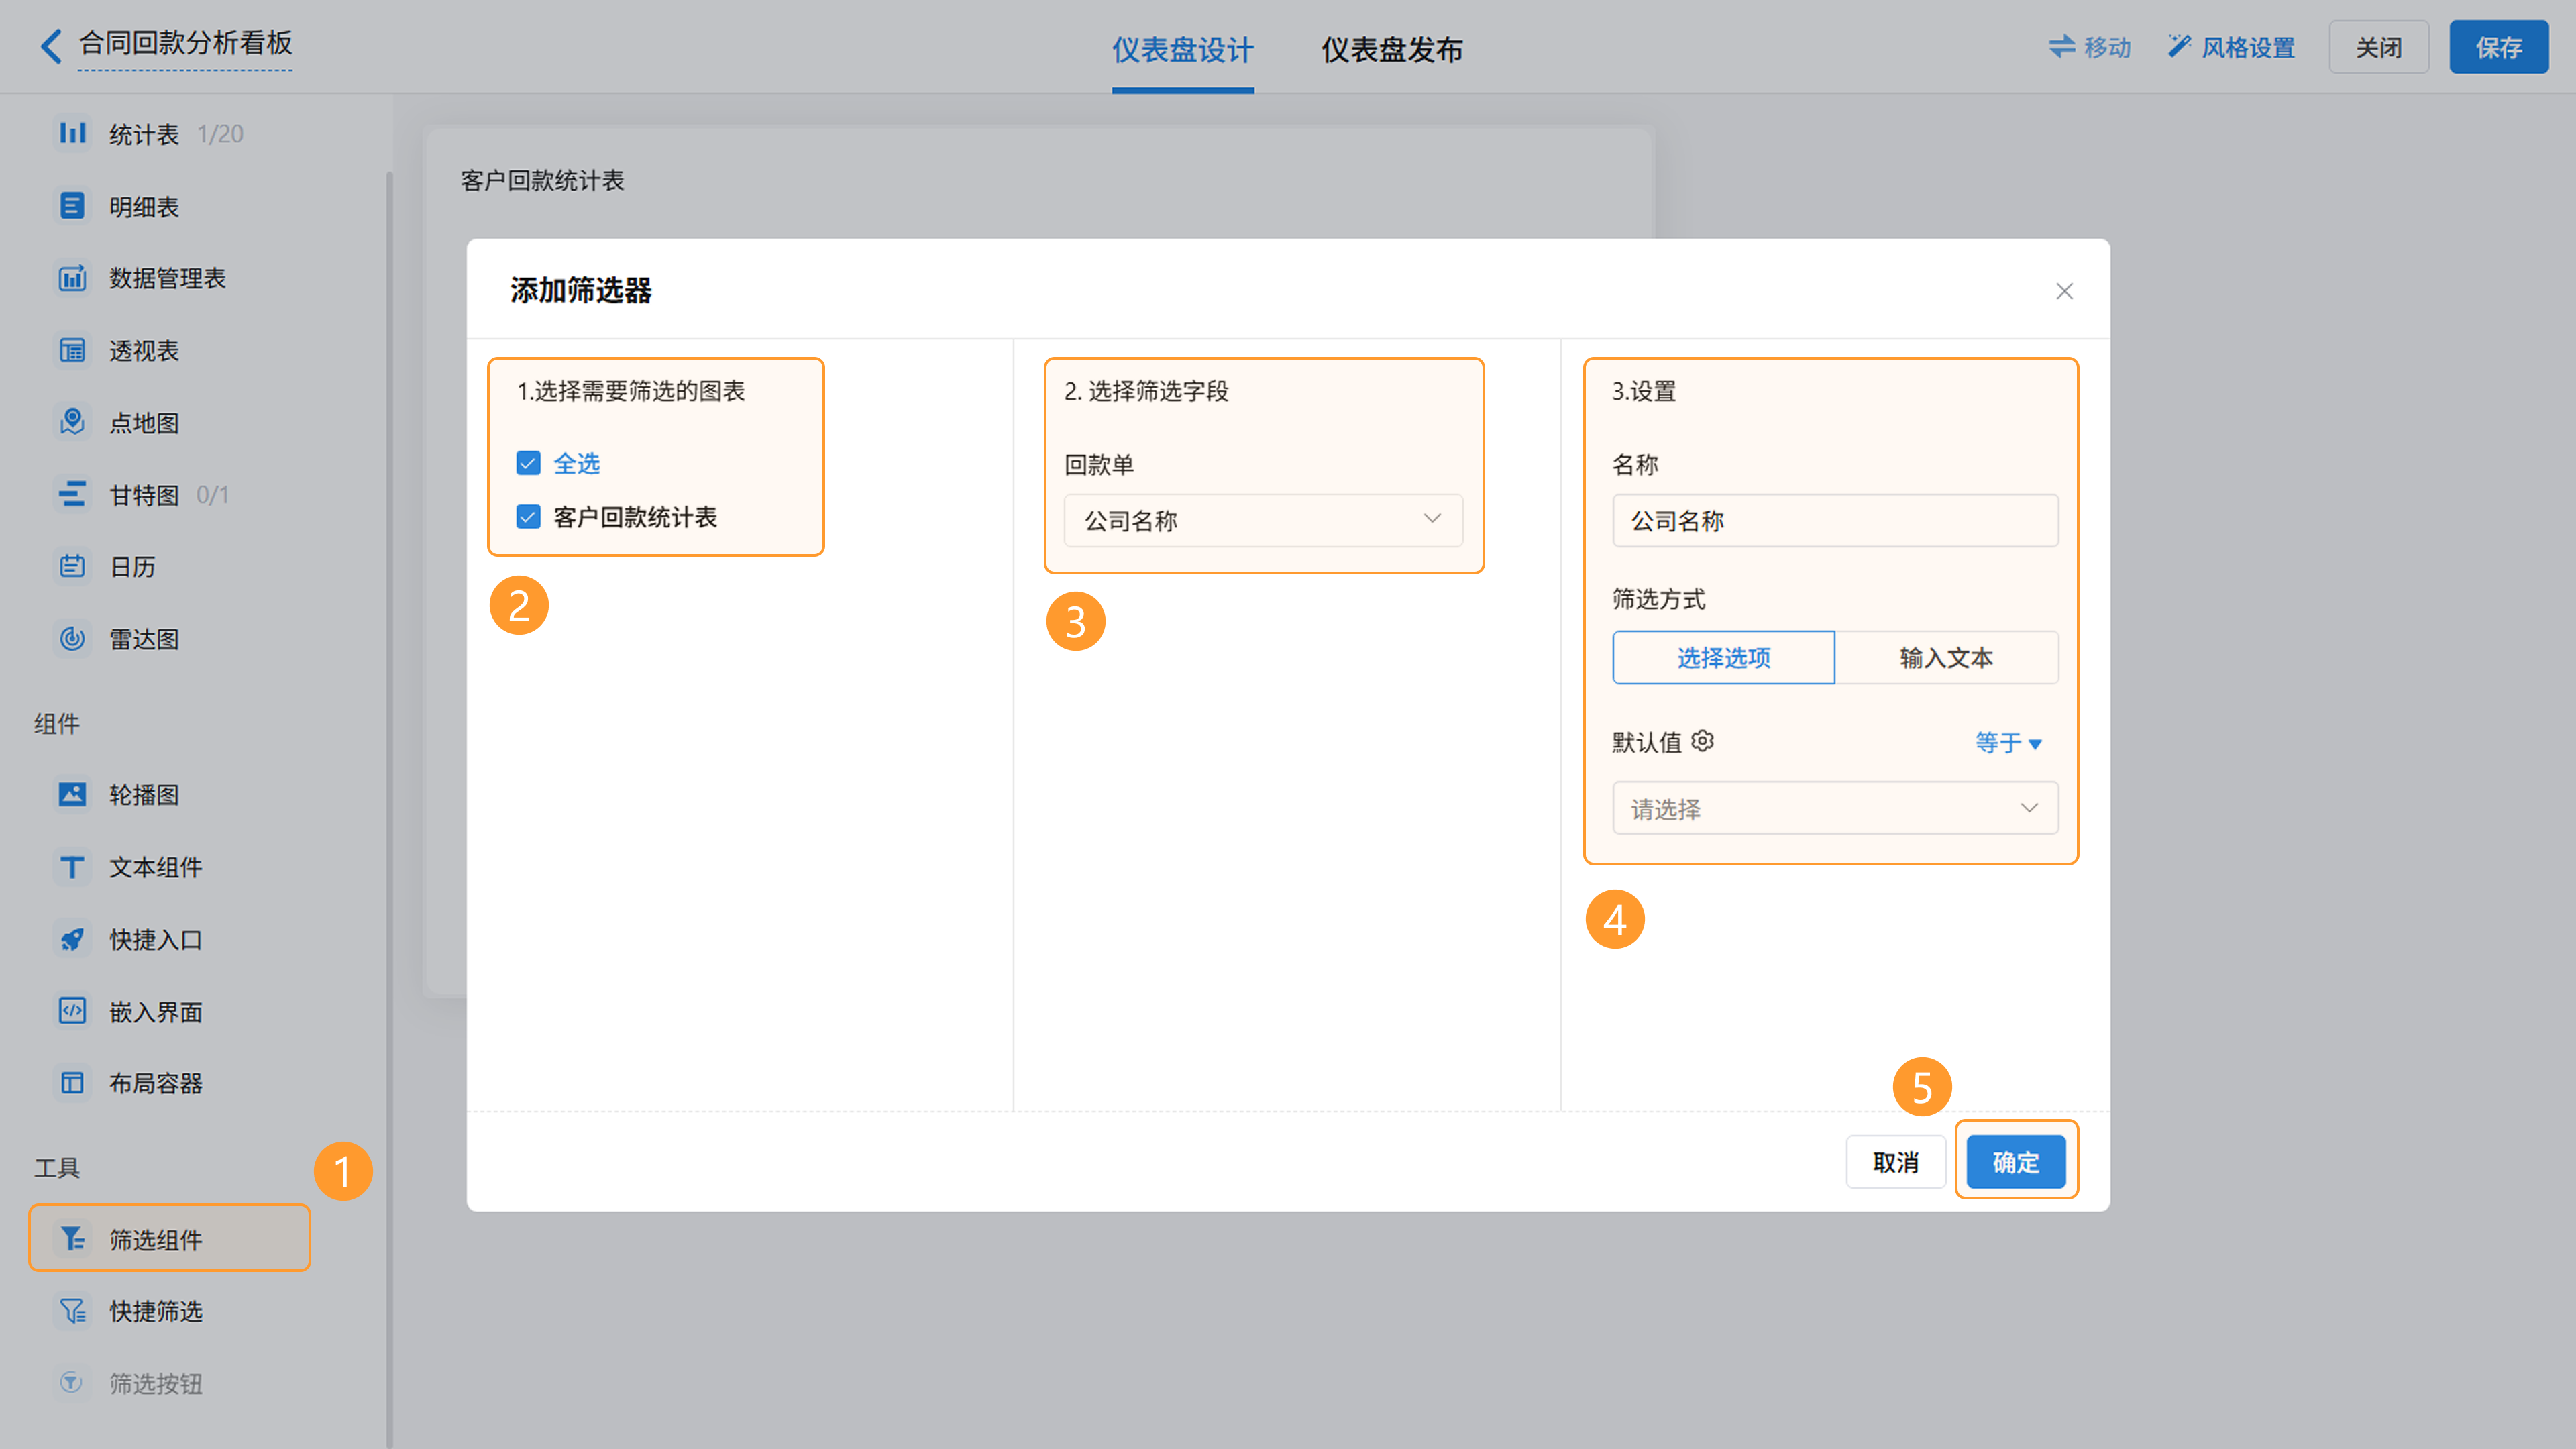The image size is (2576, 1449).
Task: Choose the 甘特图 chart icon
Action: click(72, 494)
